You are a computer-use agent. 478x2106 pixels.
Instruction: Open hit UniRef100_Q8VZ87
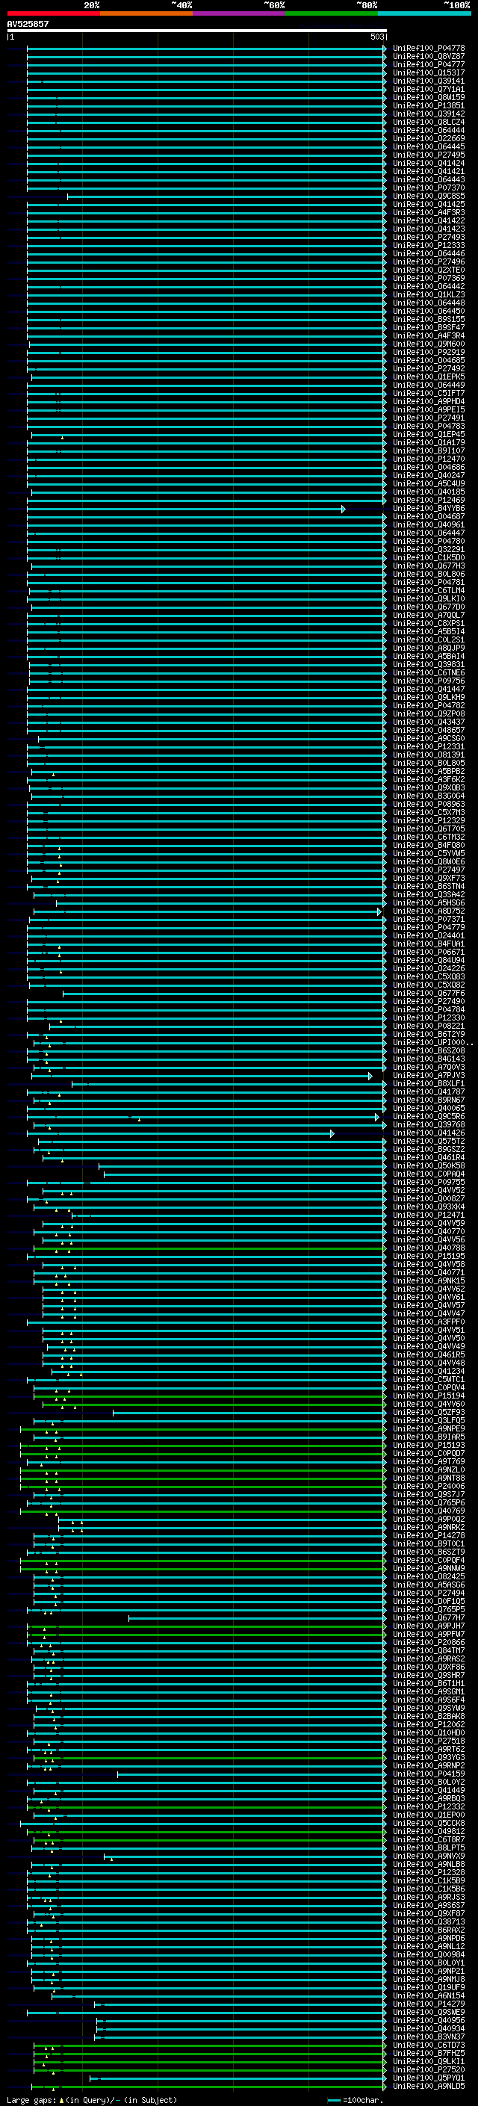tap(429, 57)
